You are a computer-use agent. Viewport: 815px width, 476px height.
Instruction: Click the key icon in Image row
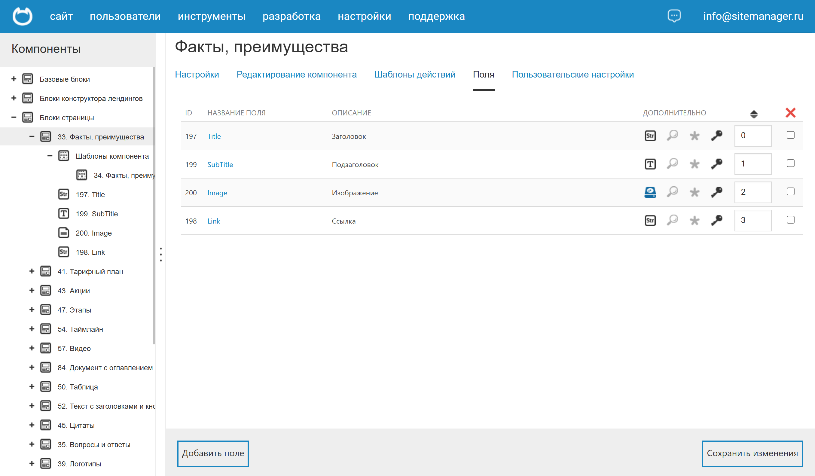[x=717, y=192]
